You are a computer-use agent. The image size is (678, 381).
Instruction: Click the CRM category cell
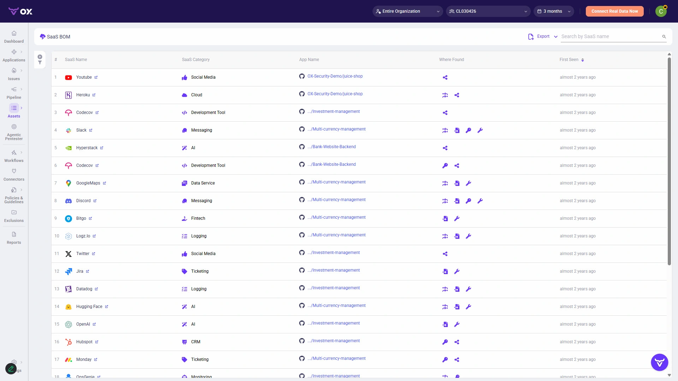pyautogui.click(x=196, y=342)
